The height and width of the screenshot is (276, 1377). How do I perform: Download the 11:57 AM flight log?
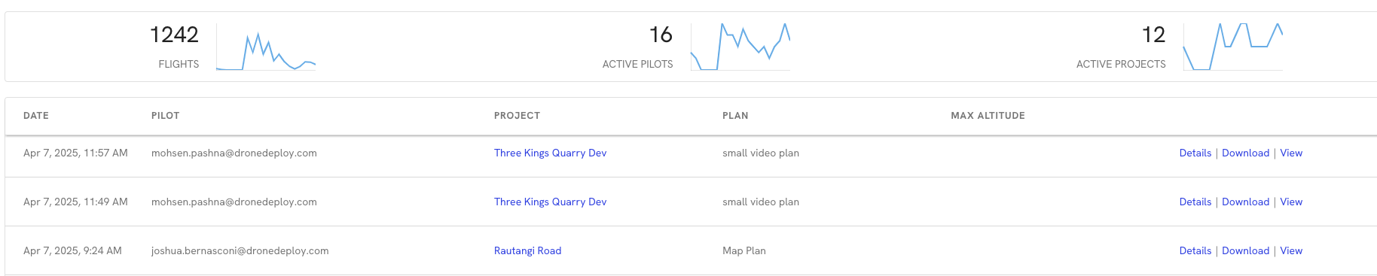coord(1245,153)
